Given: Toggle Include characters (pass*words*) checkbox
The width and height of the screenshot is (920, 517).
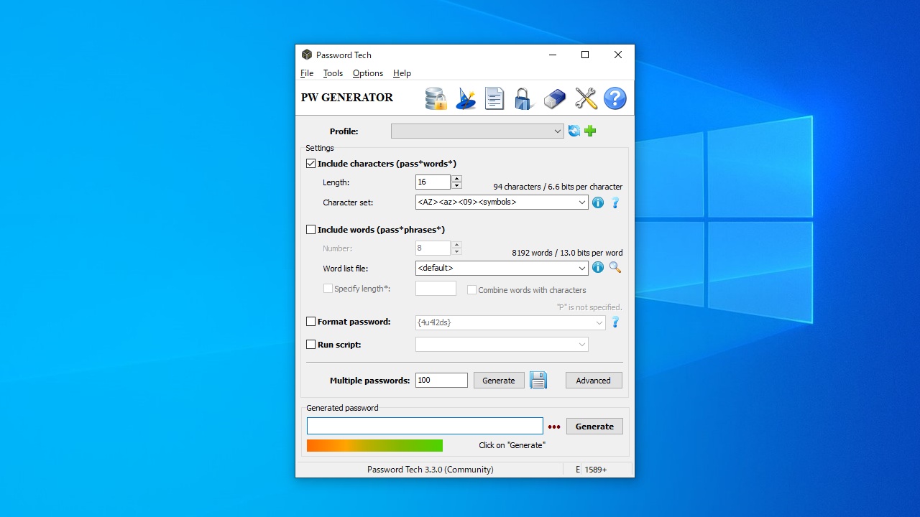Looking at the screenshot, I should (x=311, y=164).
